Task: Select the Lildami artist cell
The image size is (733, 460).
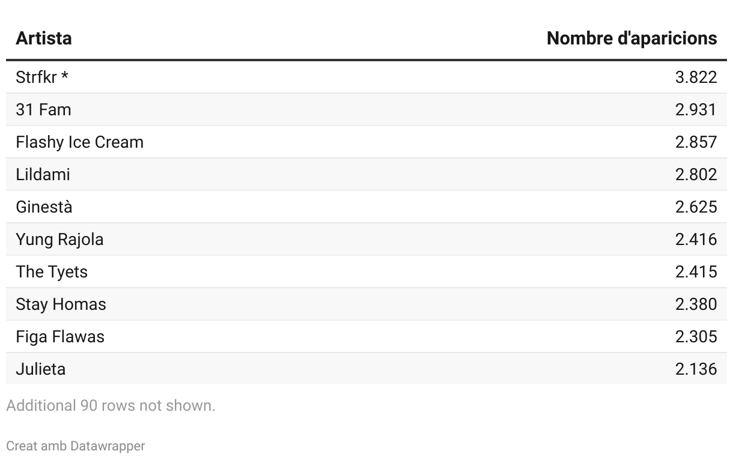Action: pos(43,175)
